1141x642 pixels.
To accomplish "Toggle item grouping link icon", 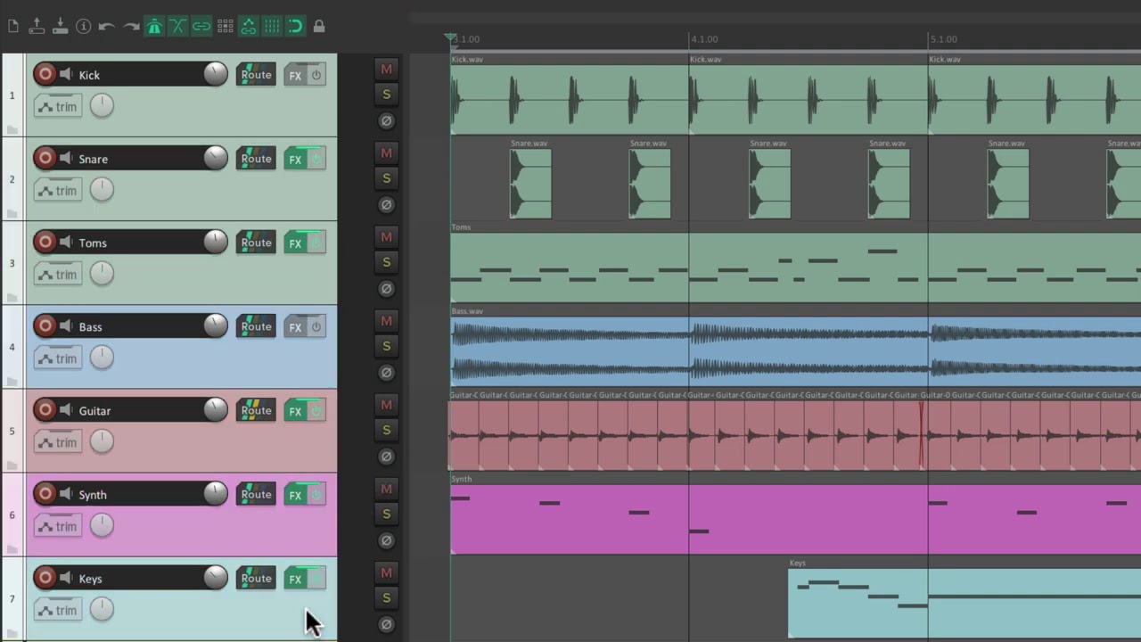I will click(201, 27).
